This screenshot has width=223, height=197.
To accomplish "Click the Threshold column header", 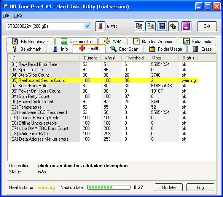I will [135, 58].
